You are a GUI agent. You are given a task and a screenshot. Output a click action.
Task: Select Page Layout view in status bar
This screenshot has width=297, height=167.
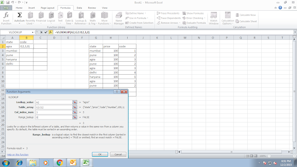[x=252, y=156]
